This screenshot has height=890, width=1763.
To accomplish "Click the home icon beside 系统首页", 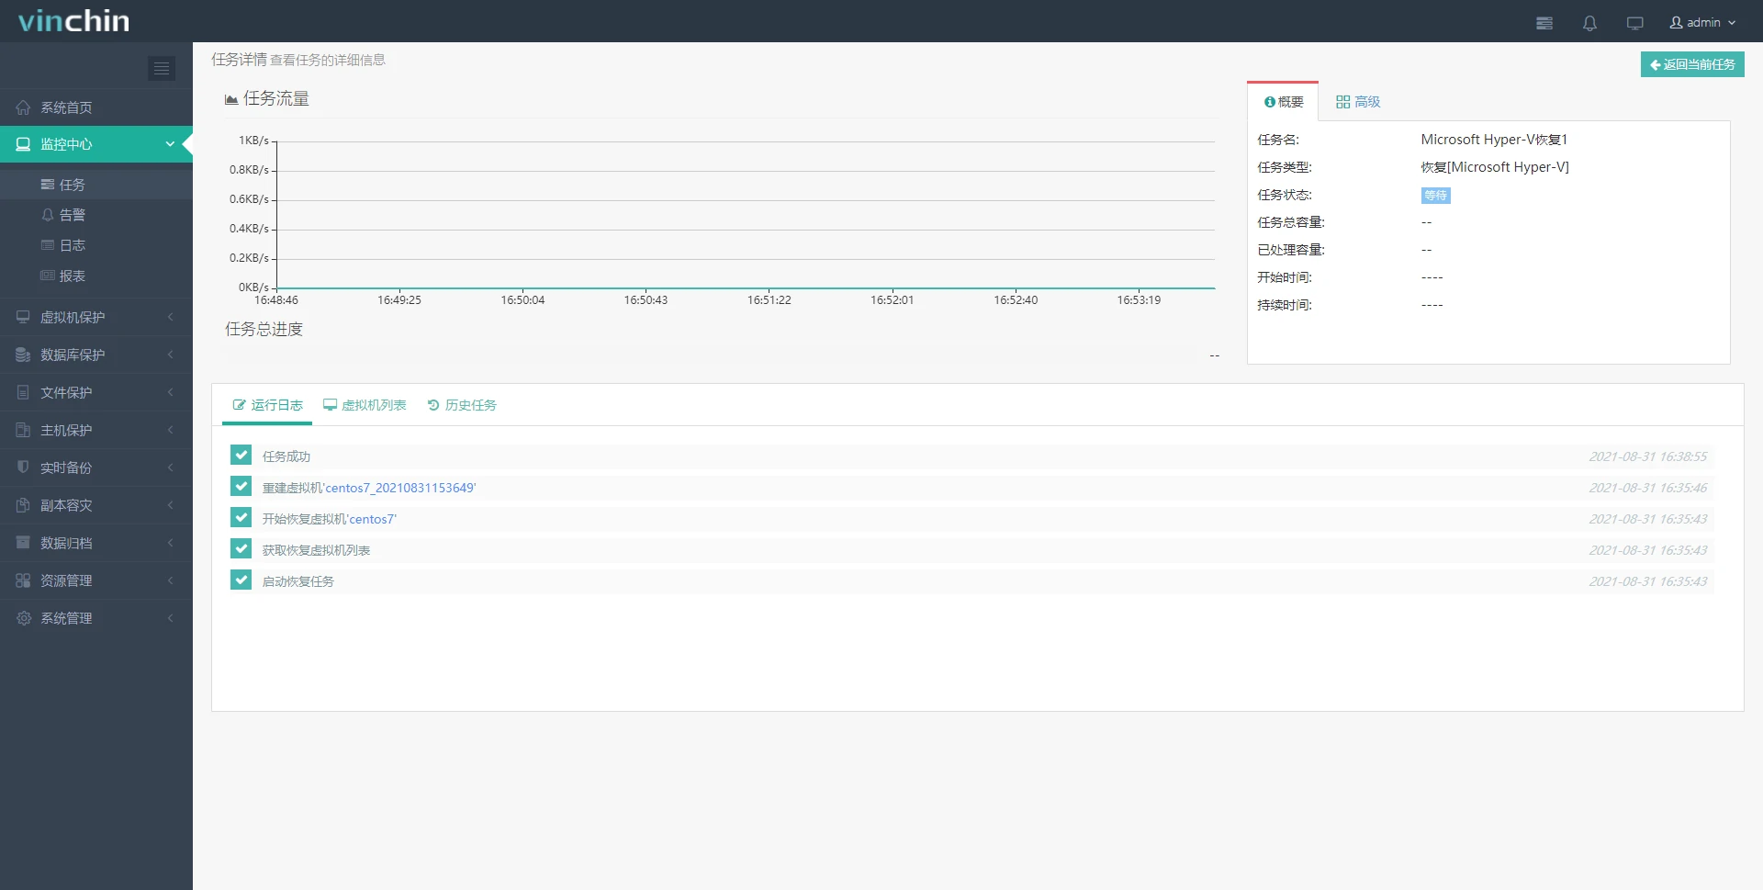I will tap(23, 107).
